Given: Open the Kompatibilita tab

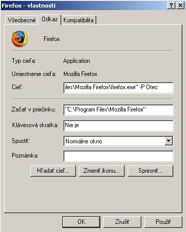Looking at the screenshot, I should click(79, 20).
